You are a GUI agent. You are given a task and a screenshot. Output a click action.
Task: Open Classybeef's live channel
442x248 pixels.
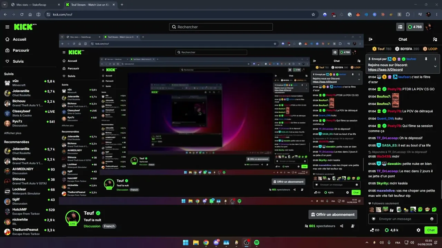(29, 113)
